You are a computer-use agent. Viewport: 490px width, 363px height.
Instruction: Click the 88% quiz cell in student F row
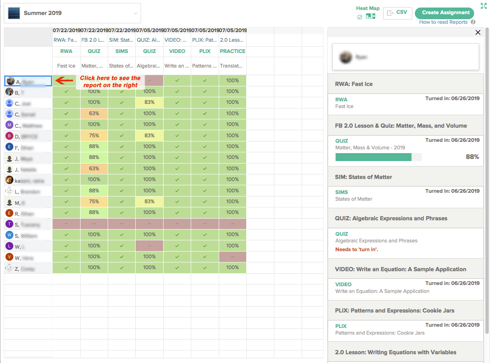pos(94,146)
